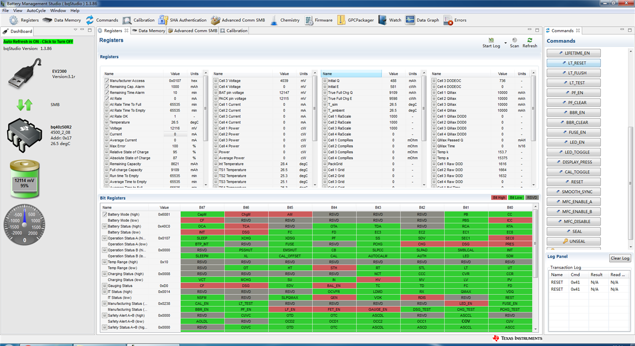635x346 pixels.
Task: Expand the Start Log dropdown arrow
Action: pyautogui.click(x=505, y=42)
